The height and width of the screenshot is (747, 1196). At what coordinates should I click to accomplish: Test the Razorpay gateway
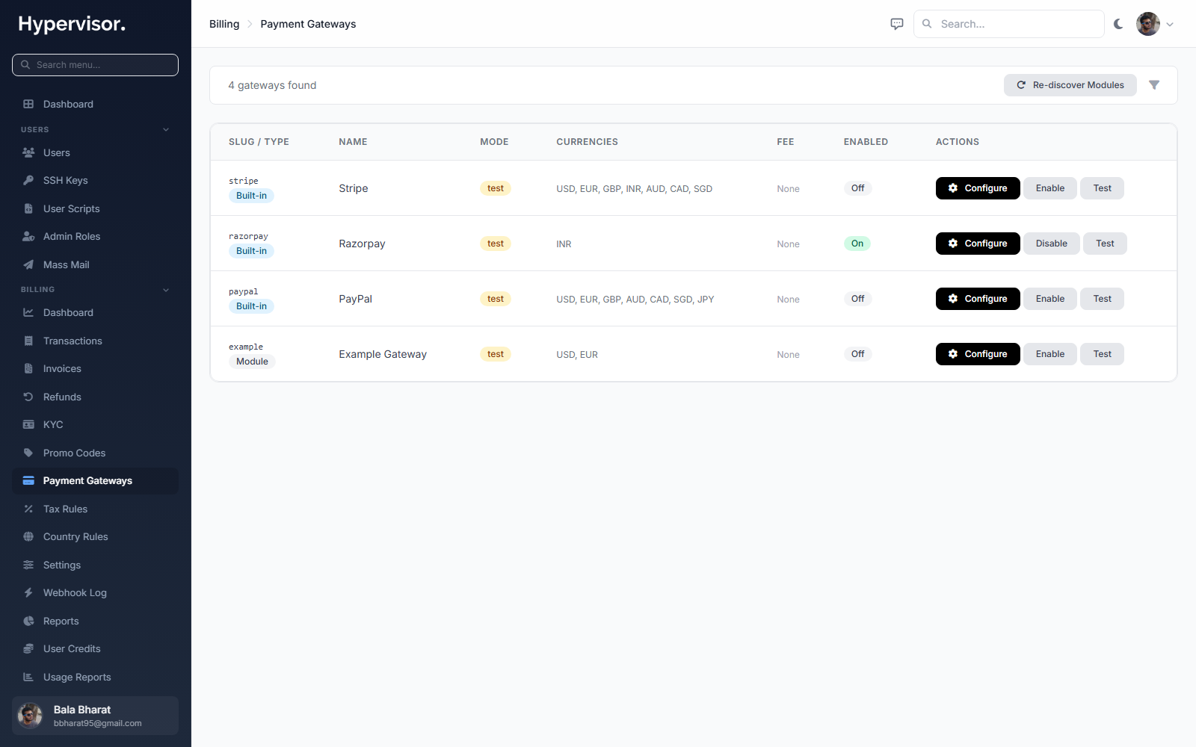1105,244
